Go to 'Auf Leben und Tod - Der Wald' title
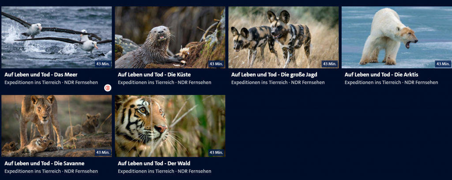 pyautogui.click(x=154, y=163)
